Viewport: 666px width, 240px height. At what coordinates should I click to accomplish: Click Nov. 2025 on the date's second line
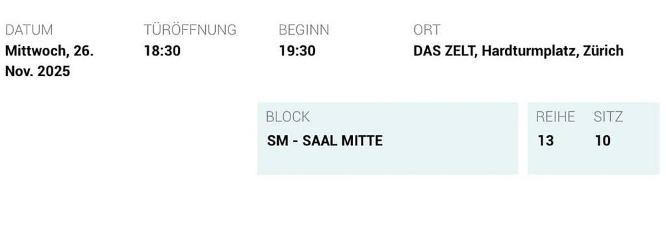[37, 71]
